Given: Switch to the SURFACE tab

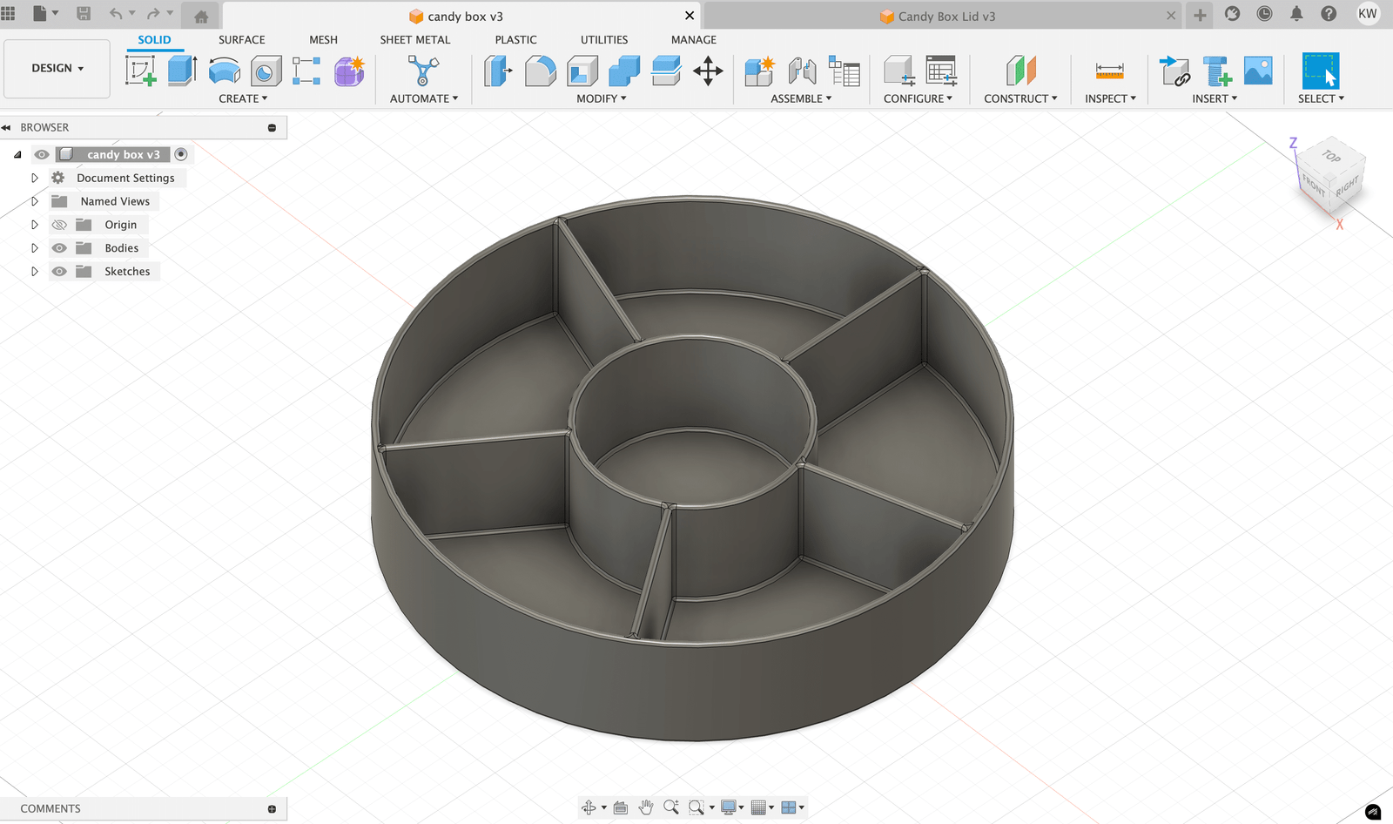Looking at the screenshot, I should 241,40.
